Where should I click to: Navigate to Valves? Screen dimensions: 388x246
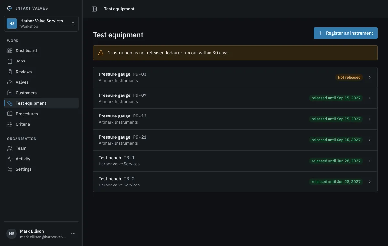[41, 82]
